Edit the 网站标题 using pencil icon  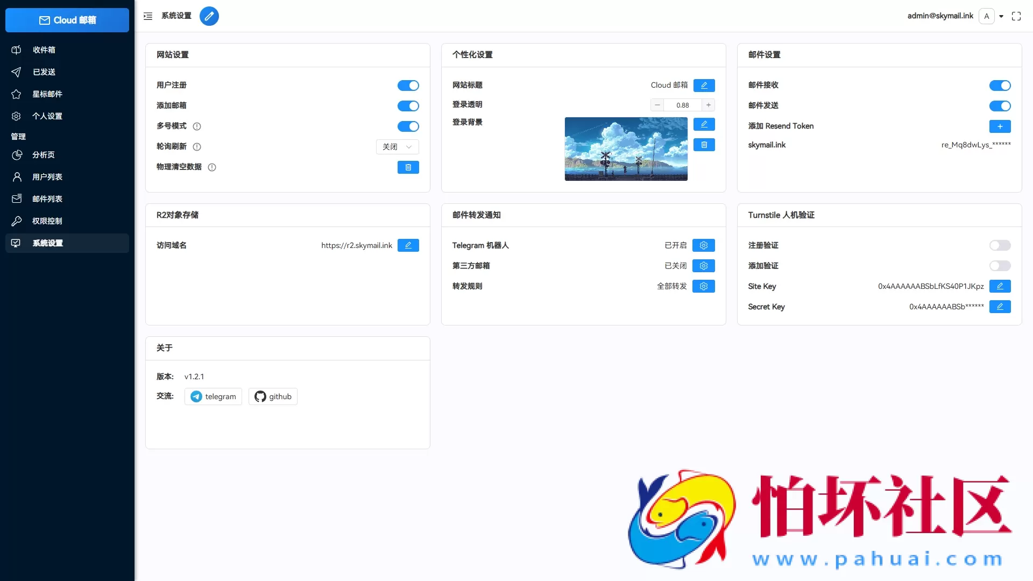(704, 85)
